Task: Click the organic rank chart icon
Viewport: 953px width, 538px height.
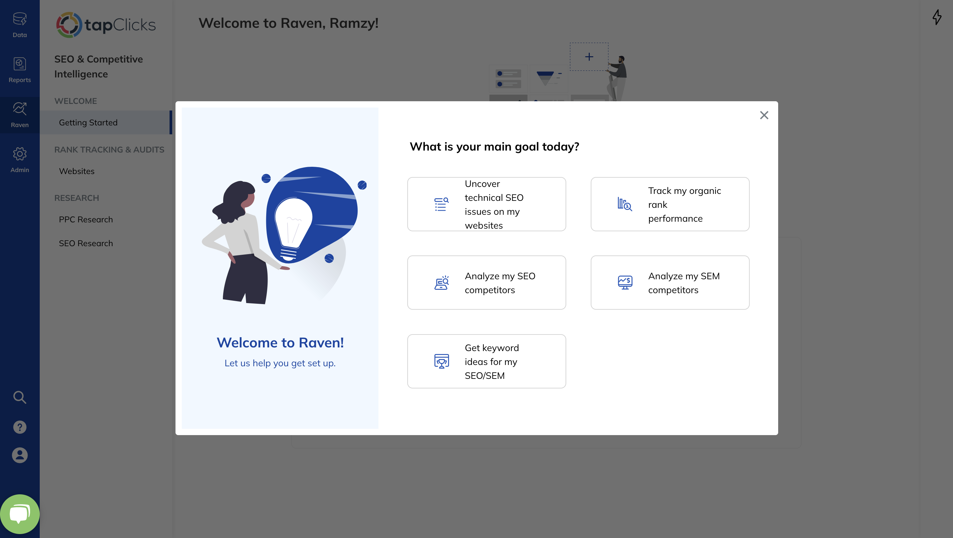Action: point(625,204)
